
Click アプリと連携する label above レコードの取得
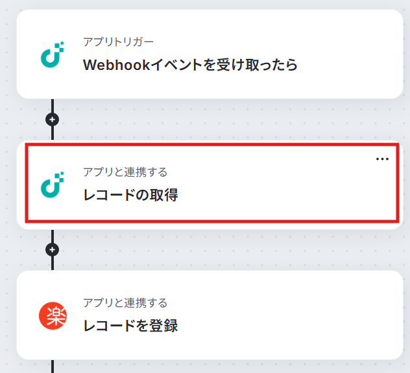(x=125, y=172)
